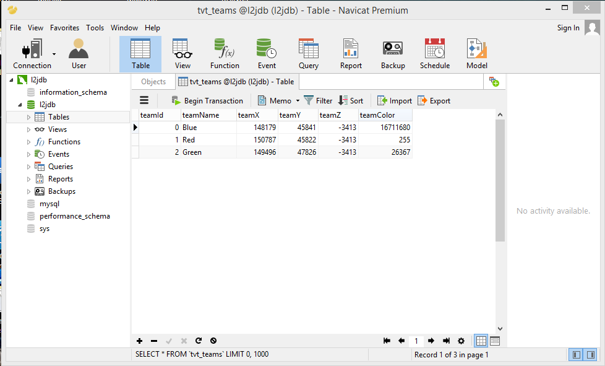Open the Favorites menu

(x=64, y=28)
